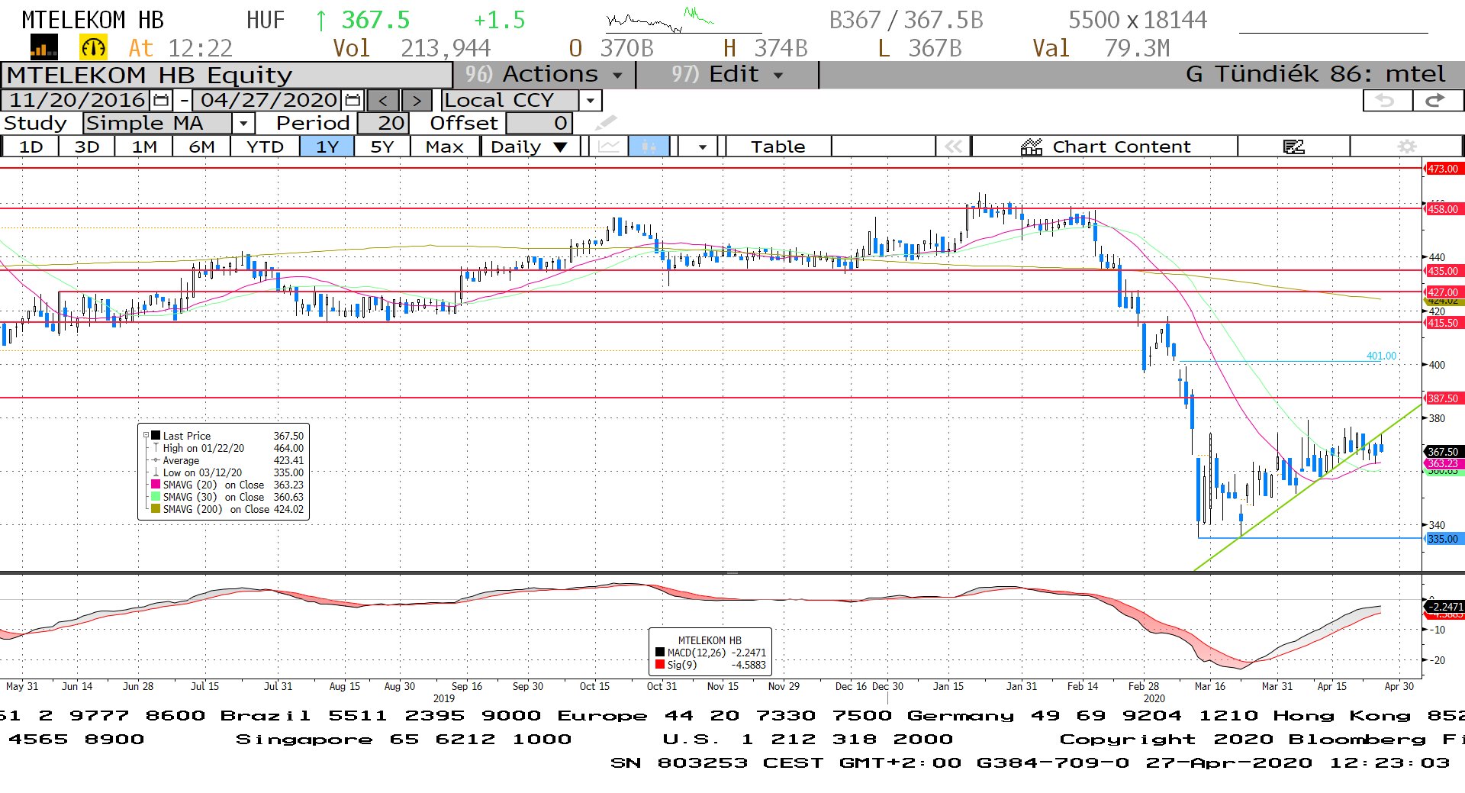The height and width of the screenshot is (793, 1465).
Task: Select the 5Y range tab
Action: point(382,147)
